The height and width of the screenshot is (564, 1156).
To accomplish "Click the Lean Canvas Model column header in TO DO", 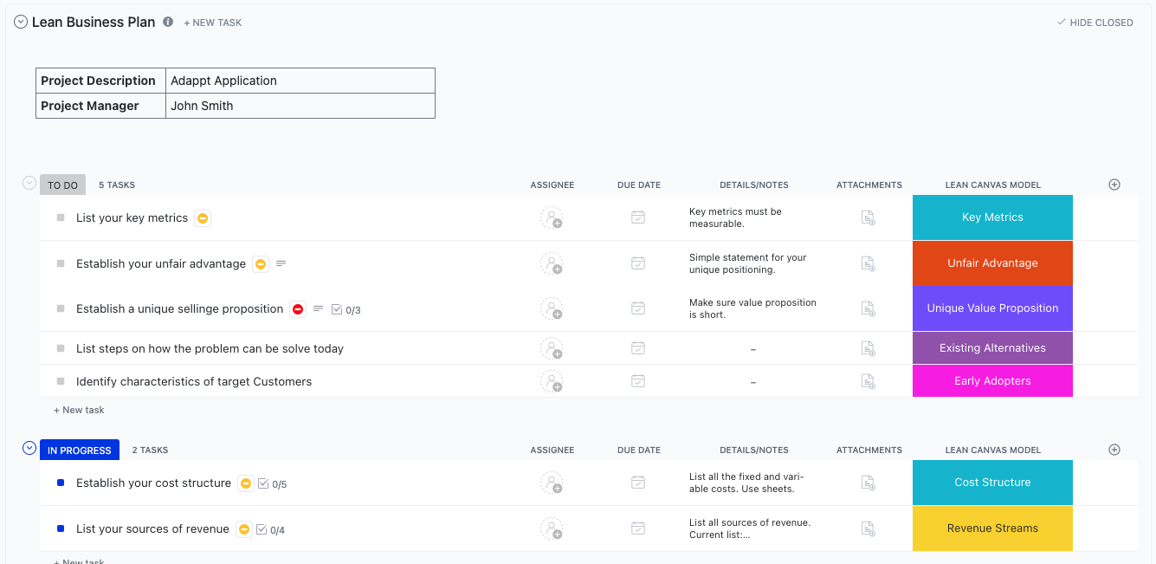I will (992, 185).
